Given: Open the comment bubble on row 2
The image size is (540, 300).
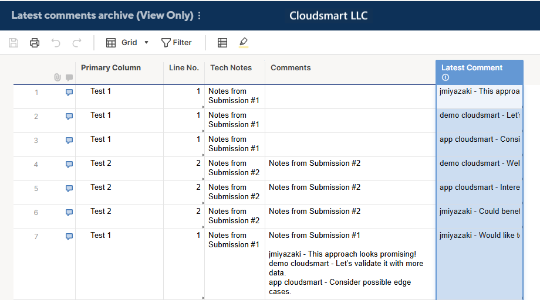Looking at the screenshot, I should pyautogui.click(x=69, y=117).
